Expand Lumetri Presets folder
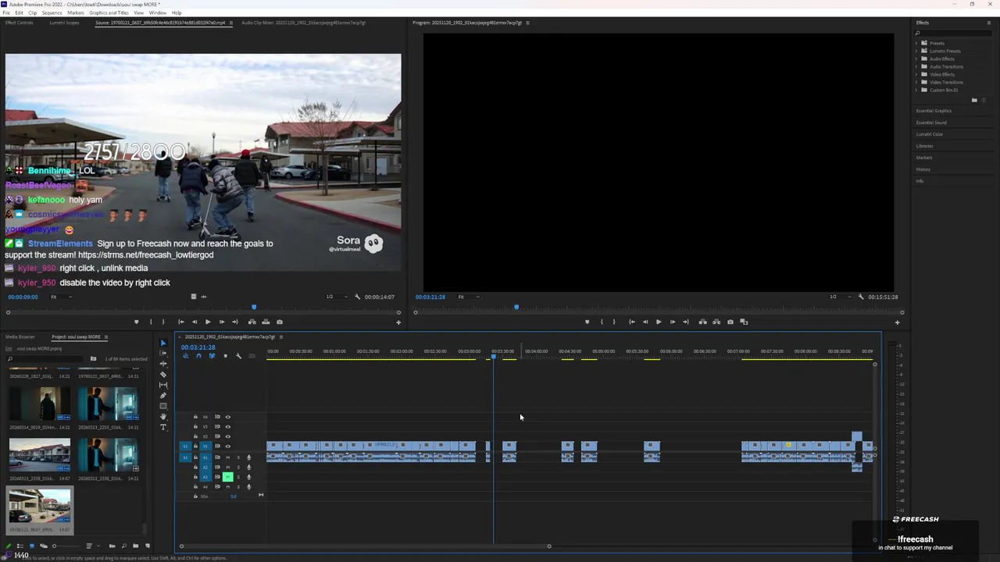Viewport: 1000px width, 562px height. pyautogui.click(x=917, y=51)
